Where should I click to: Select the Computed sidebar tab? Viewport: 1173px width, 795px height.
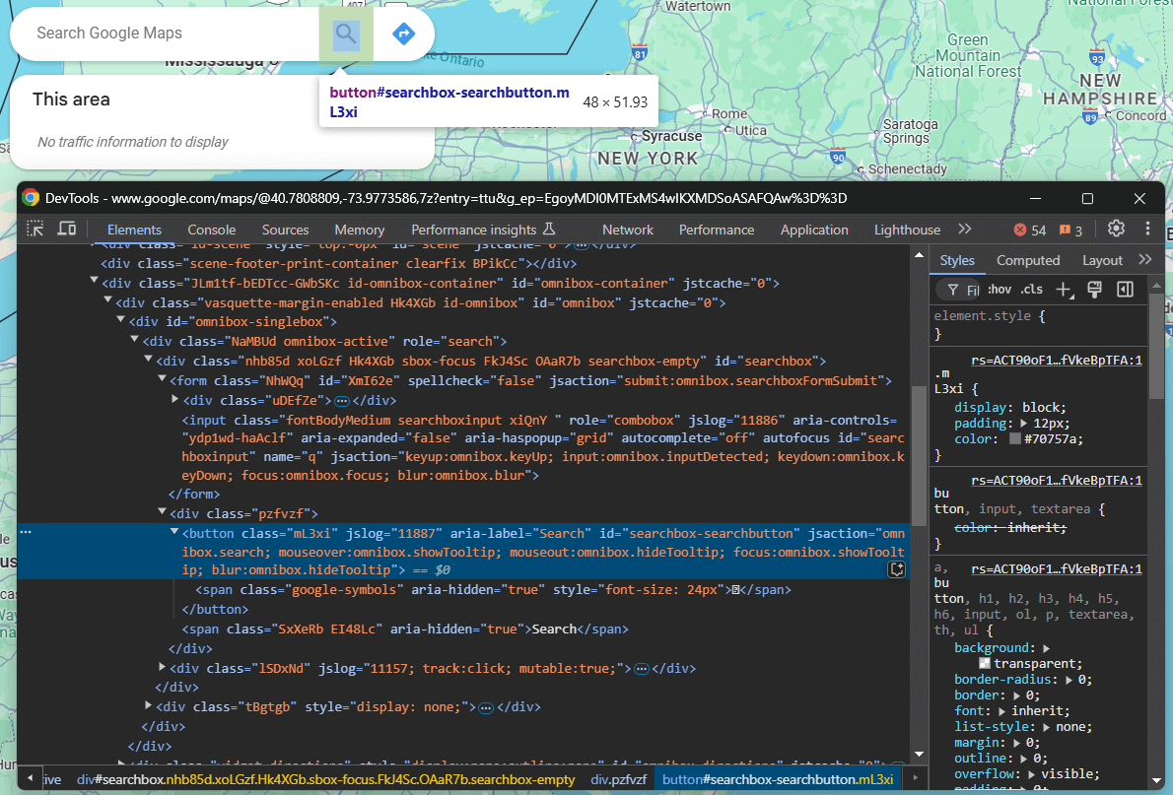click(1028, 260)
